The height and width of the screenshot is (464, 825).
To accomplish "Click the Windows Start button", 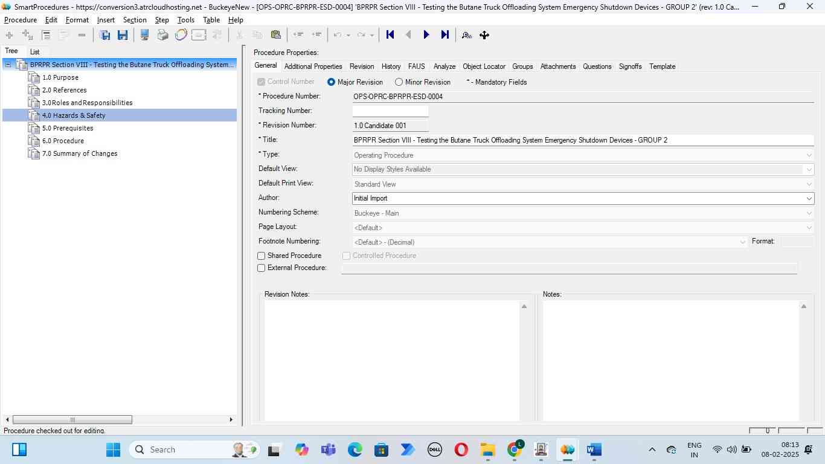I will tap(113, 449).
